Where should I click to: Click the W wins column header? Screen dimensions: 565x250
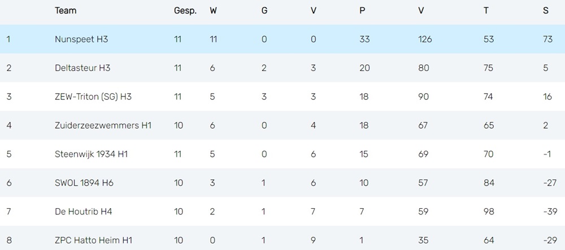tap(214, 10)
